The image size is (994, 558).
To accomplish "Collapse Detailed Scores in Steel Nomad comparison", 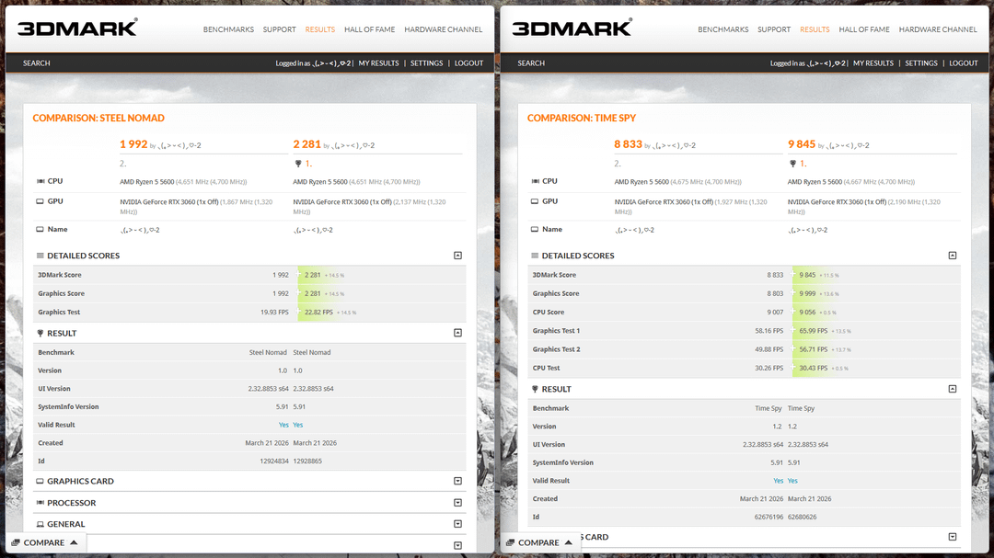I will (x=457, y=256).
